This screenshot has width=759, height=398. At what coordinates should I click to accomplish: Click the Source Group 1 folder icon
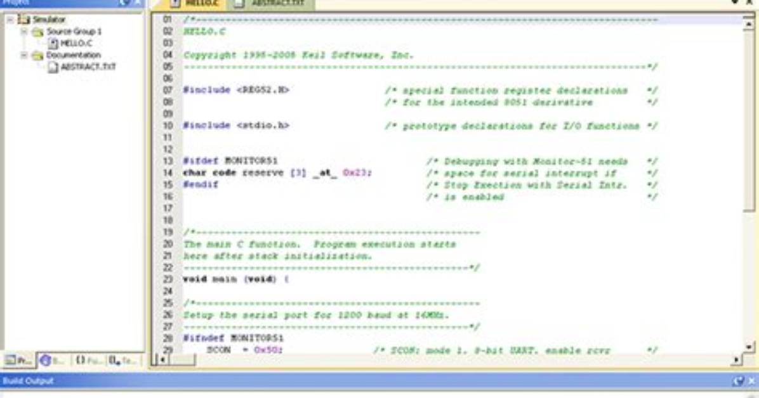37,32
